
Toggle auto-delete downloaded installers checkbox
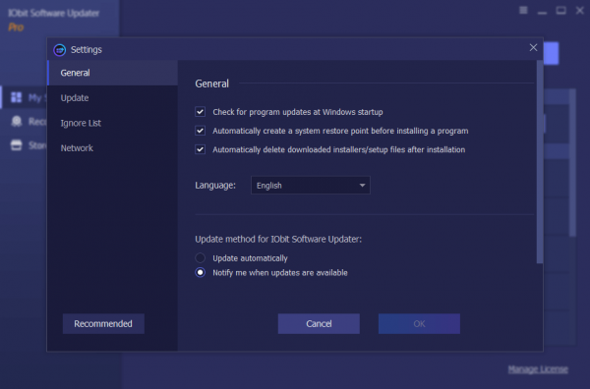pos(201,149)
